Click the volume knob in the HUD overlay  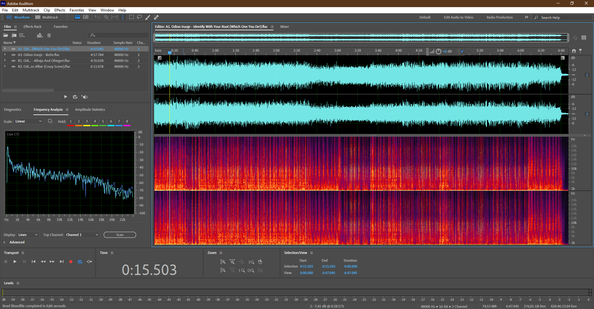438,51
